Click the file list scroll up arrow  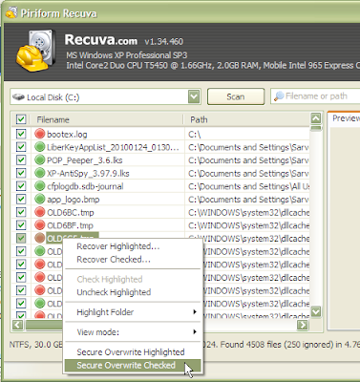coord(316,118)
